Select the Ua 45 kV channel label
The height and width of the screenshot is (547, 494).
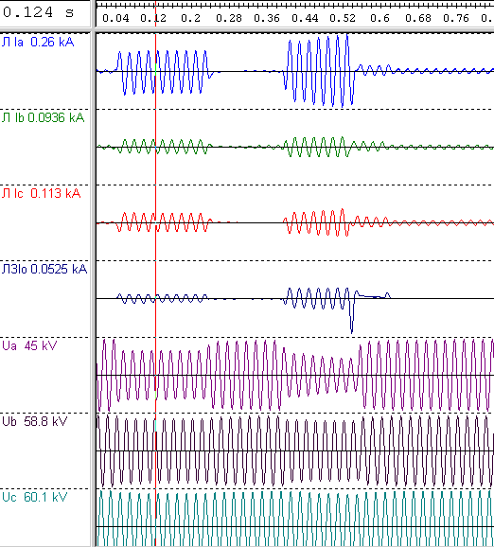coord(29,345)
